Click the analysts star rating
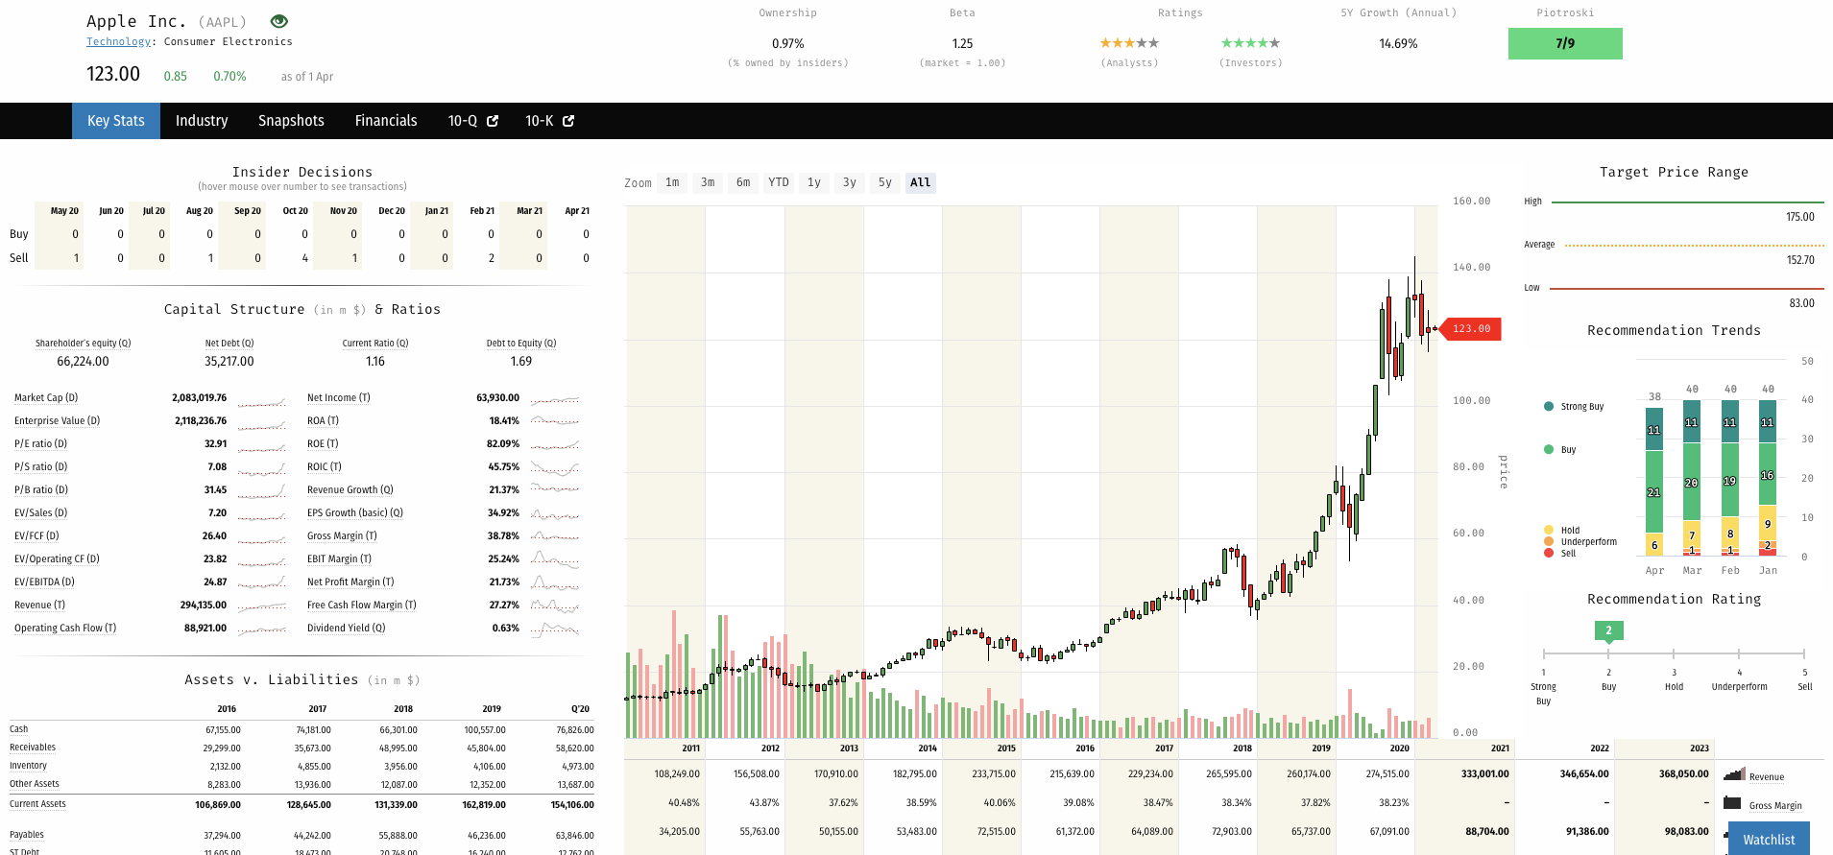The width and height of the screenshot is (1833, 855). (x=1129, y=43)
